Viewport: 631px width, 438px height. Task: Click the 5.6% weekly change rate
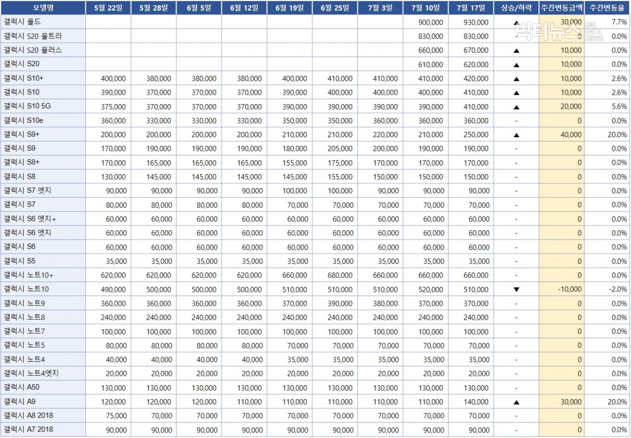click(619, 107)
